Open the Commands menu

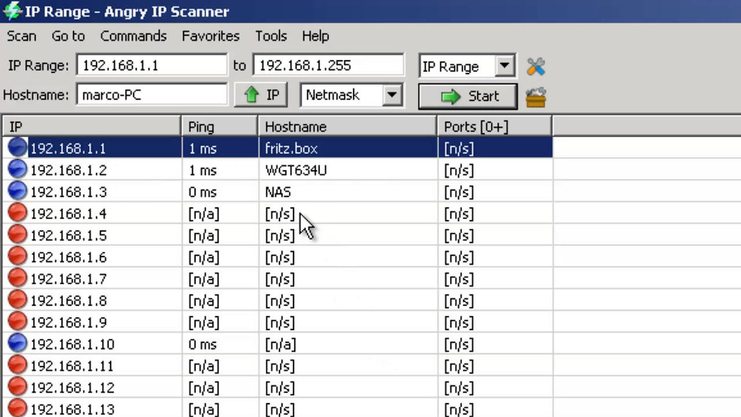pos(133,36)
